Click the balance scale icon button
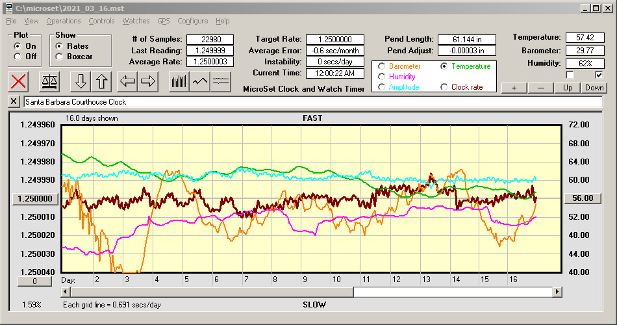This screenshot has width=617, height=325. [x=49, y=81]
